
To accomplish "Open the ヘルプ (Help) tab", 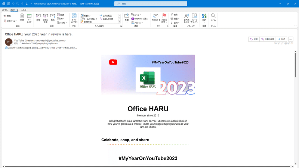I will point(24,10).
